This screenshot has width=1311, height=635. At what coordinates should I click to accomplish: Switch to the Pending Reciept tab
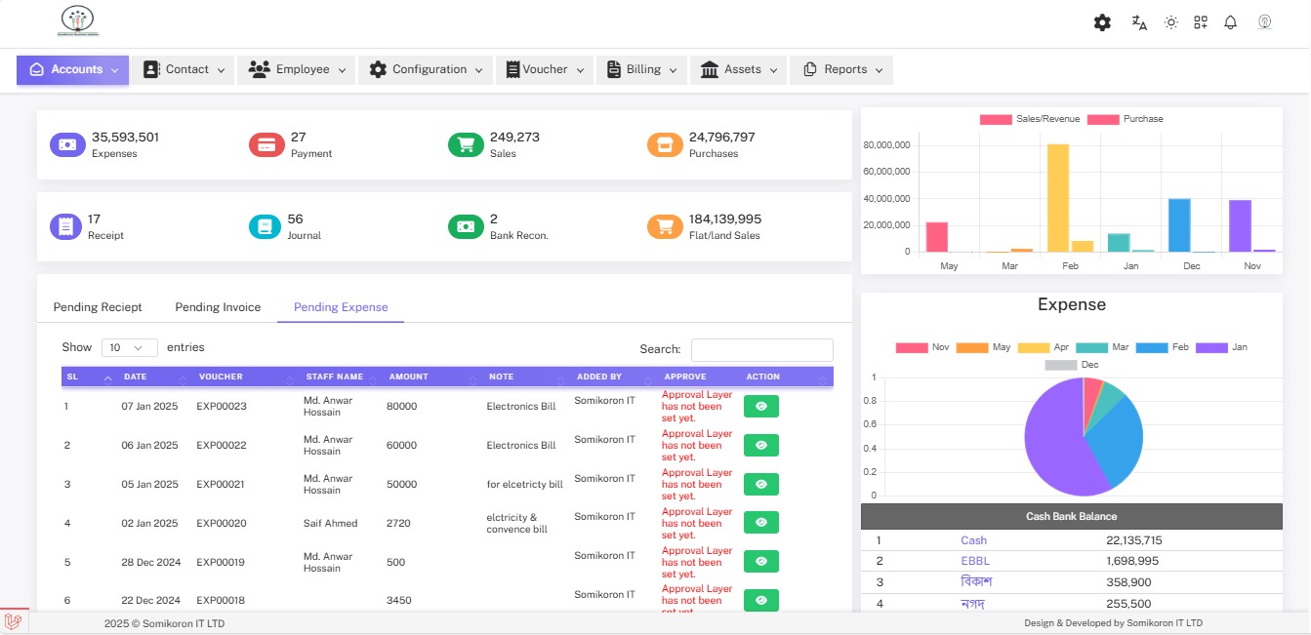[98, 307]
